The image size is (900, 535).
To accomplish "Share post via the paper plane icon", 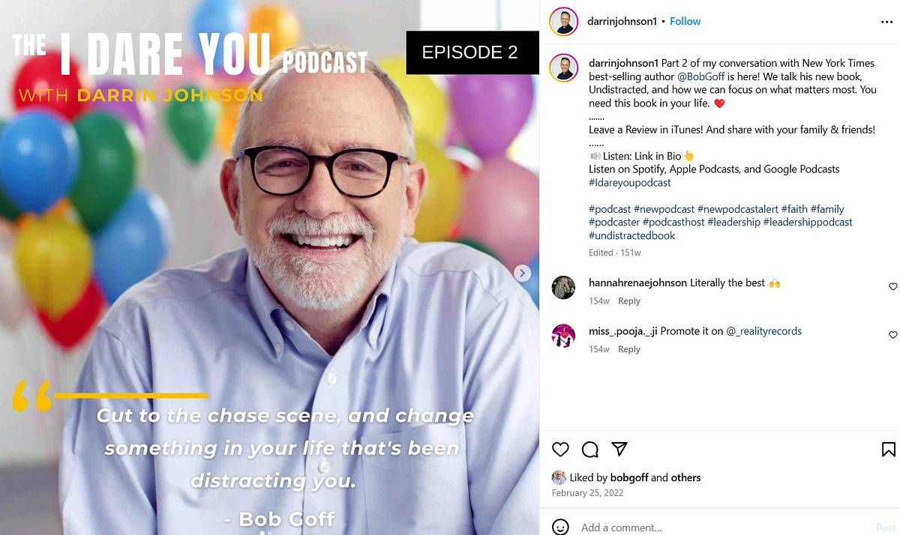I will coord(619,449).
